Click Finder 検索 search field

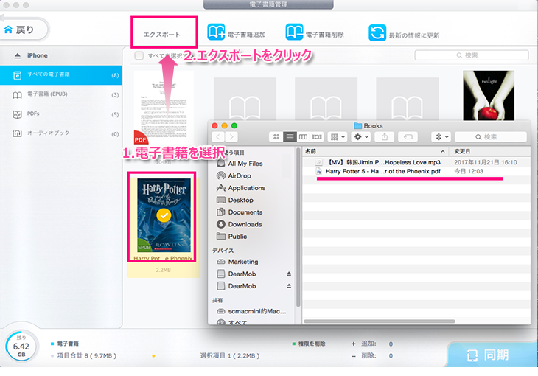(491, 137)
